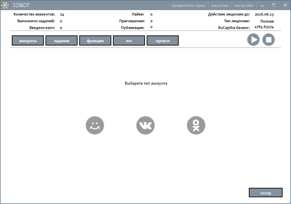Click the Количество аккаунтов value 24
291x204 pixels.
pyautogui.click(x=62, y=14)
